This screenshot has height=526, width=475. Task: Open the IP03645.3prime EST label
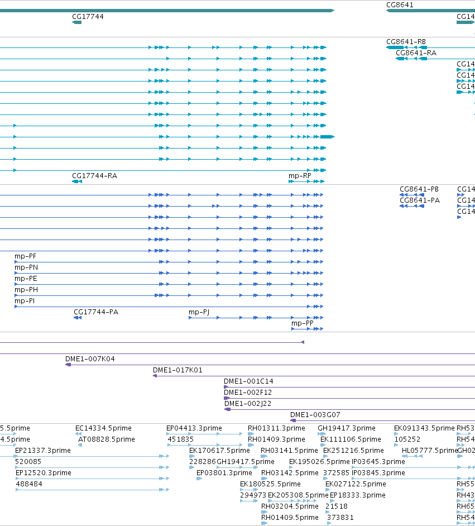pyautogui.click(x=378, y=462)
